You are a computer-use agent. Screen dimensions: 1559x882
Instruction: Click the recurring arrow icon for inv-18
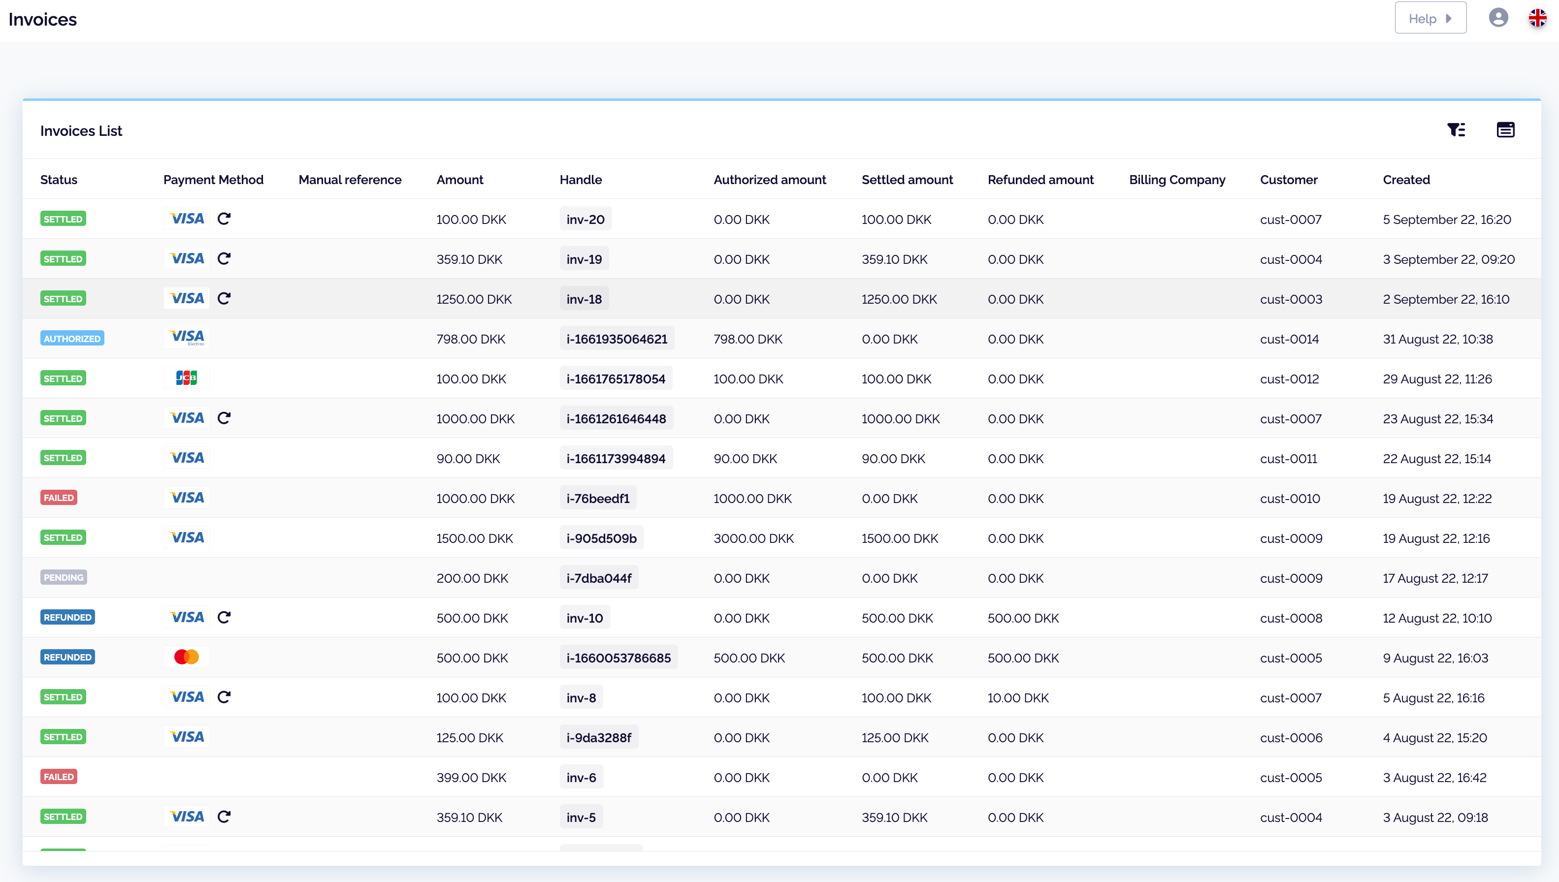[224, 299]
